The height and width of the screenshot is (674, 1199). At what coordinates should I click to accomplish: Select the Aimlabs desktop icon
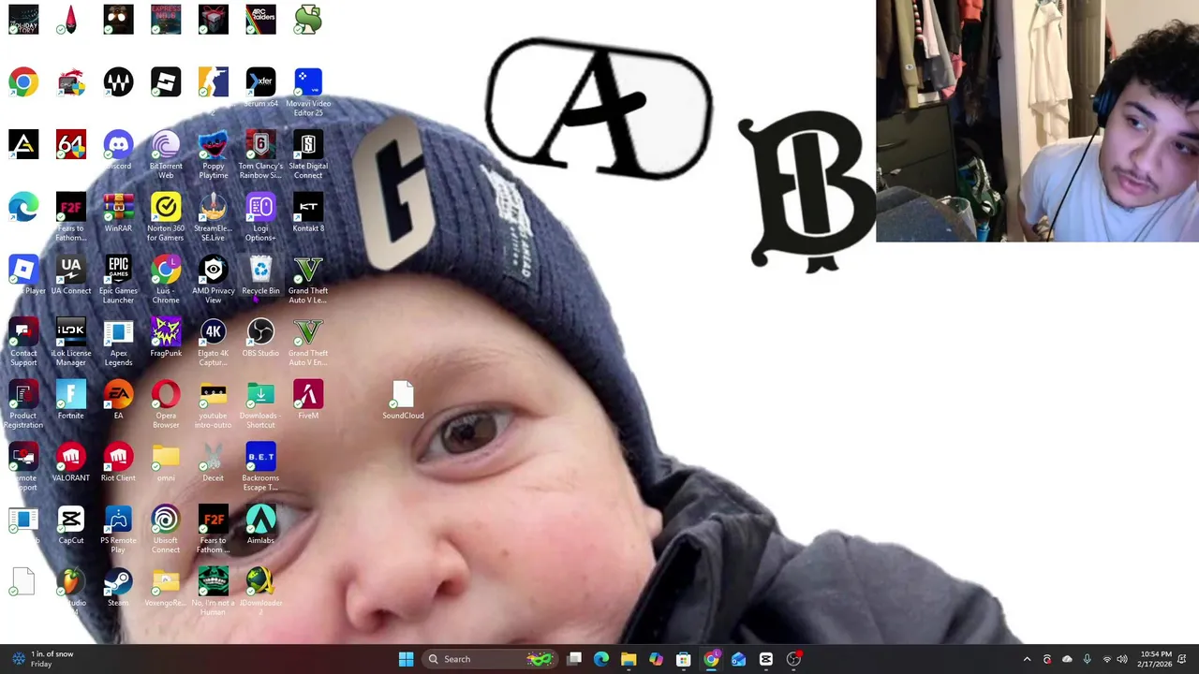(260, 526)
